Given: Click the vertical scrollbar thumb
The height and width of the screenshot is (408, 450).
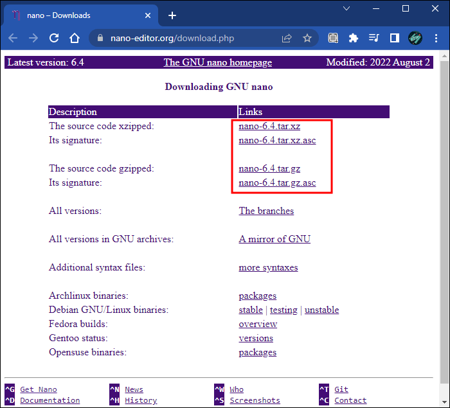Looking at the screenshot, I should [445, 222].
